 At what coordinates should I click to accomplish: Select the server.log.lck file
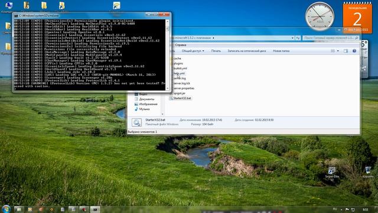point(181,83)
